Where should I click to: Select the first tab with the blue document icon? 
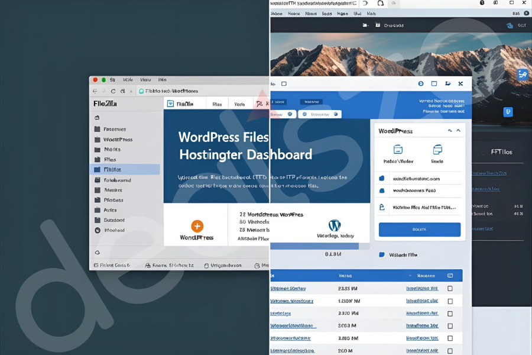click(185, 104)
